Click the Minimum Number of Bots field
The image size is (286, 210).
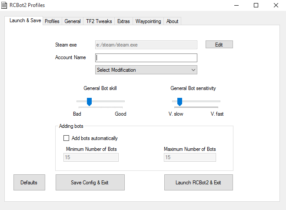91,157
